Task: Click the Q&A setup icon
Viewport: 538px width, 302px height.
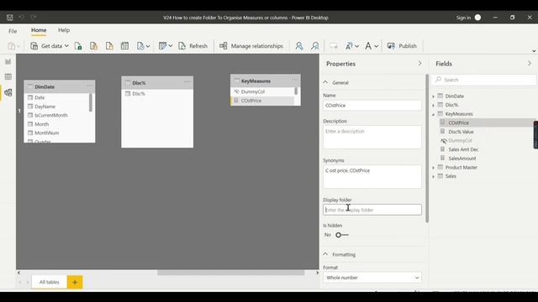Action: (334, 46)
